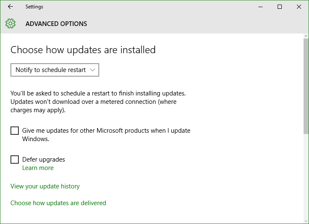Screen dimensions: 309x224
Task: Minimize the Settings window
Action: pyautogui.click(x=260, y=7)
